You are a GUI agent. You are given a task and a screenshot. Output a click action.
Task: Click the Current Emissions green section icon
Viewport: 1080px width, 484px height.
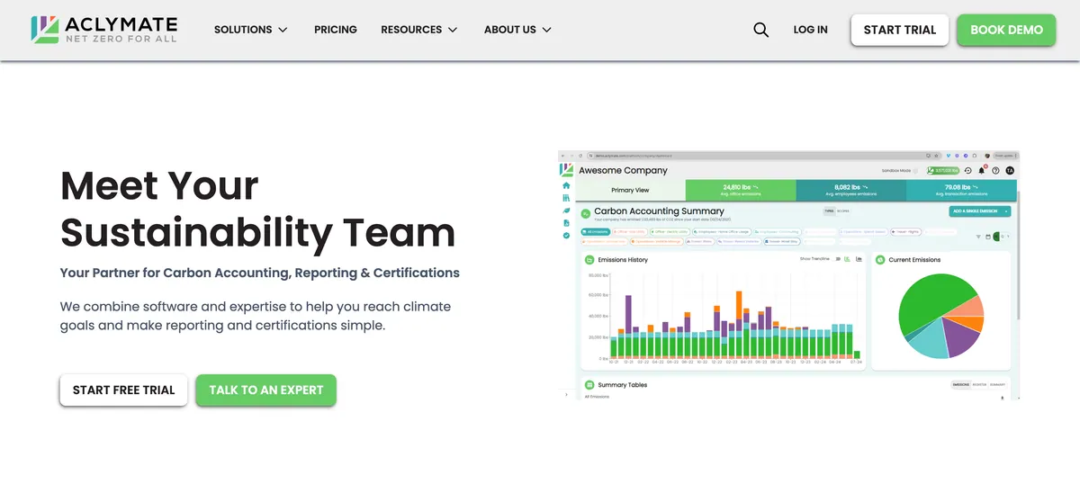[x=880, y=260]
